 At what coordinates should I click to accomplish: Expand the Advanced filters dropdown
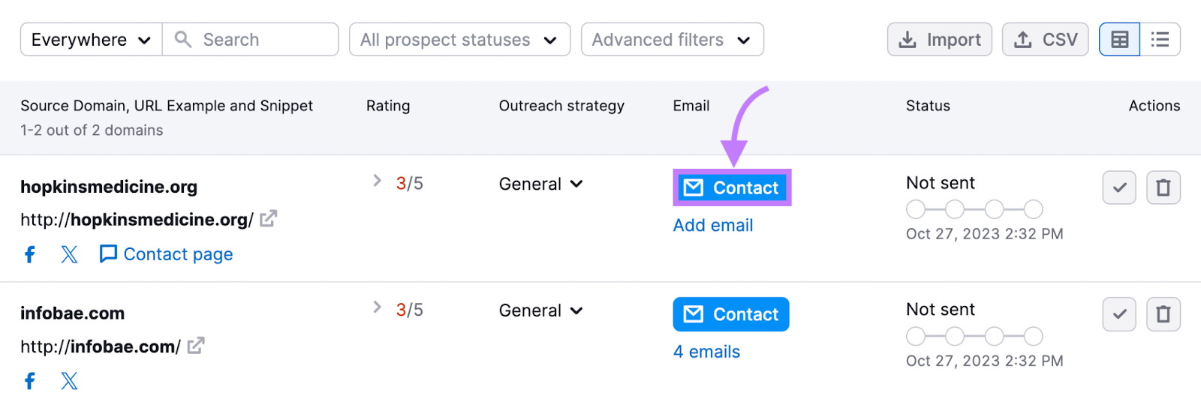pos(672,40)
